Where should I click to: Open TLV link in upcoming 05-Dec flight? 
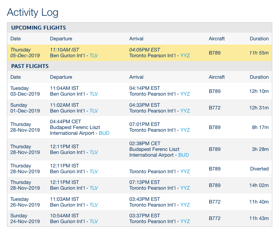click(x=93, y=56)
